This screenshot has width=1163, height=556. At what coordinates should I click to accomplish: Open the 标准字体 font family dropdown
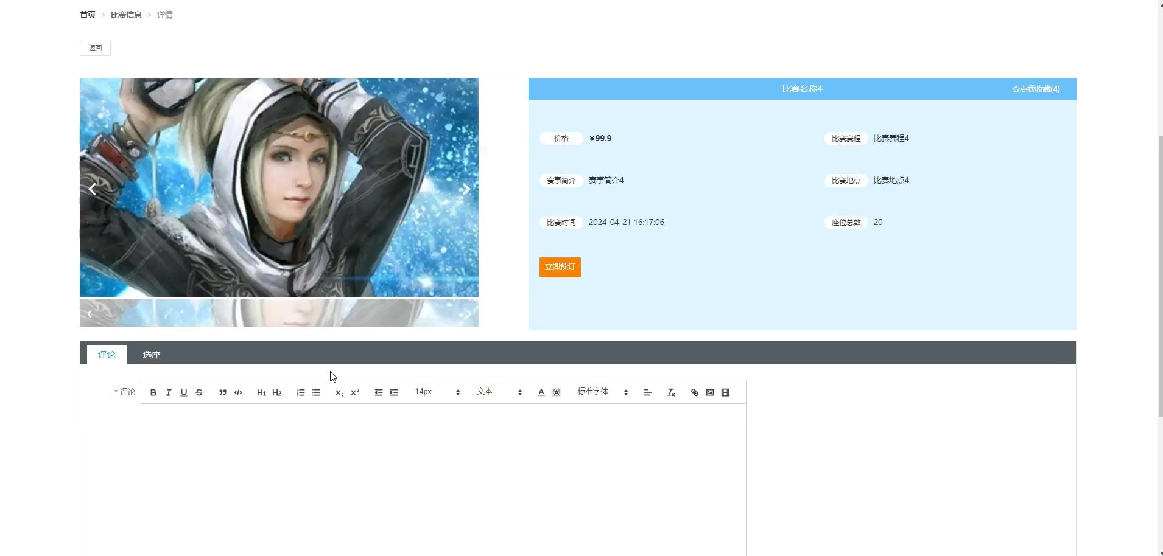tap(603, 392)
